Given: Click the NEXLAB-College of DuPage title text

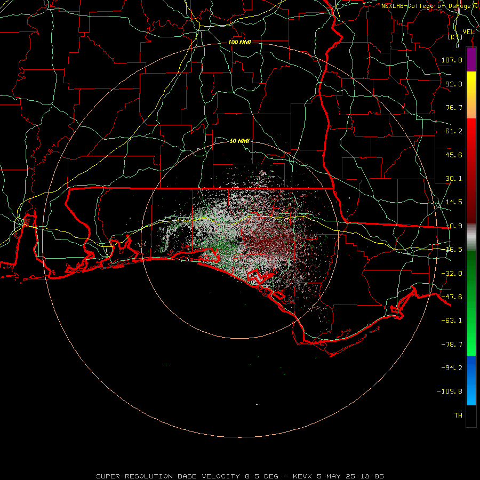Looking at the screenshot, I should pos(430,6).
